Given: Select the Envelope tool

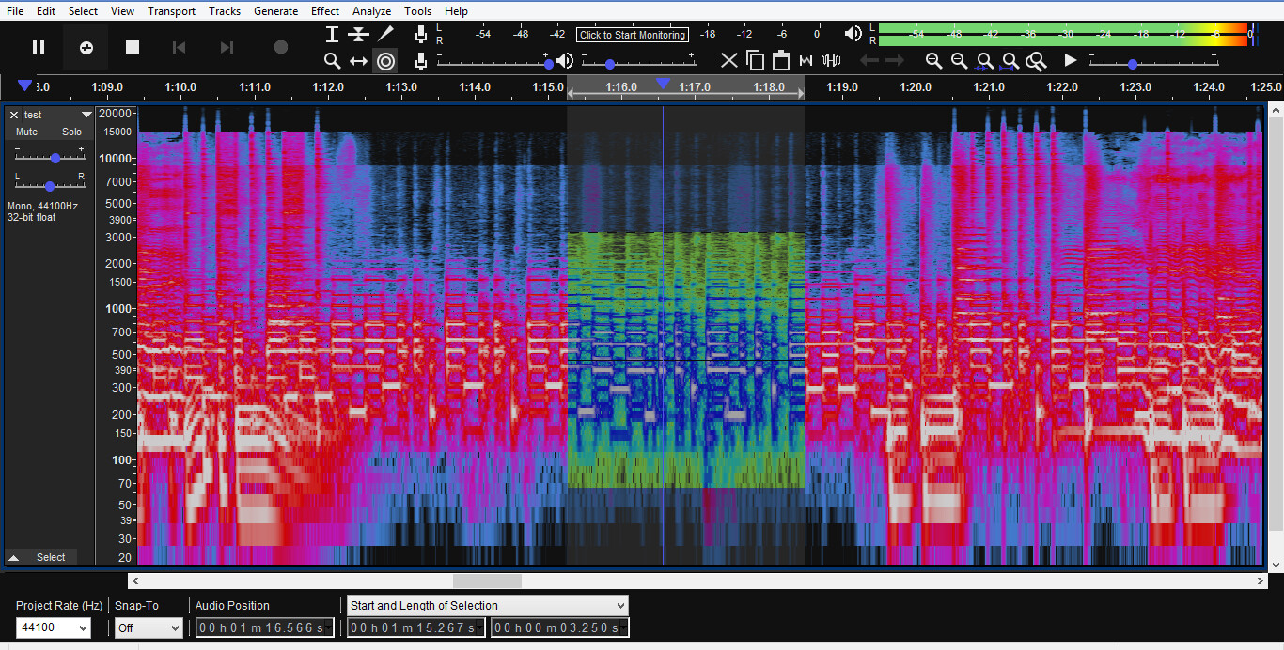Looking at the screenshot, I should point(358,34).
